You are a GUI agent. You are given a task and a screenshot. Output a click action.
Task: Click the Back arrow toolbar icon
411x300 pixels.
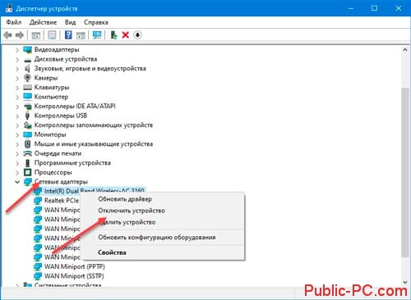point(7,35)
